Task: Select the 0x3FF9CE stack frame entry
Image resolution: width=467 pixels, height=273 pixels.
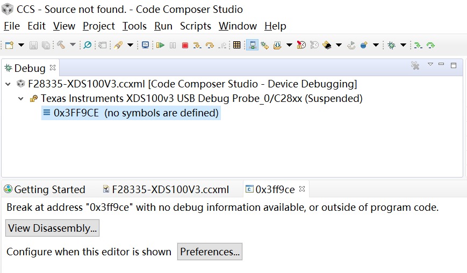Action: point(136,113)
